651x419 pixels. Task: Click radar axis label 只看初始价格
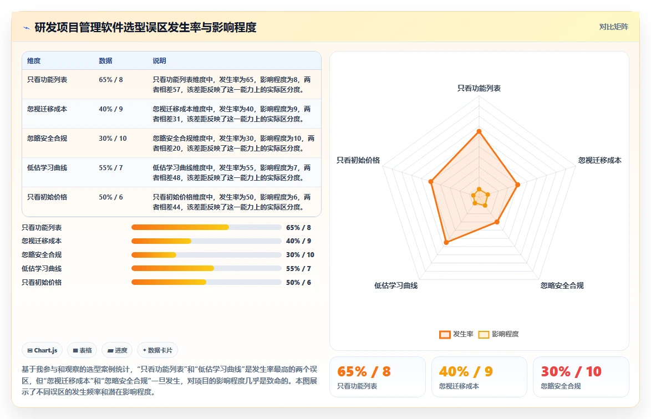click(x=358, y=161)
